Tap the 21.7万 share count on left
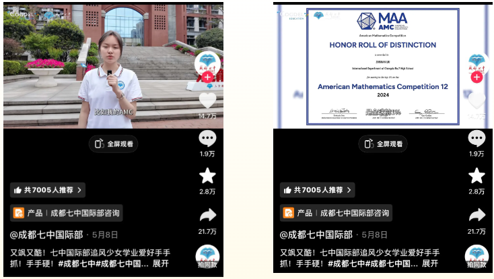Image resolution: width=494 pixels, height=279 pixels. tap(207, 232)
